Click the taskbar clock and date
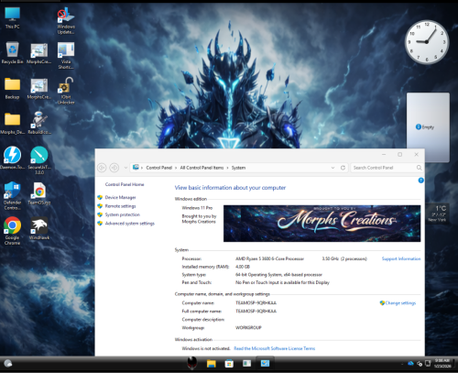The width and height of the screenshot is (458, 373). [442, 363]
